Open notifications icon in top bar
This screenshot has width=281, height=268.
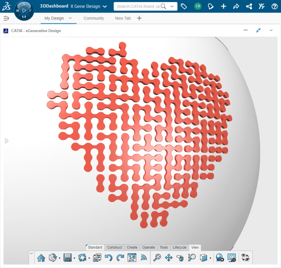click(210, 6)
